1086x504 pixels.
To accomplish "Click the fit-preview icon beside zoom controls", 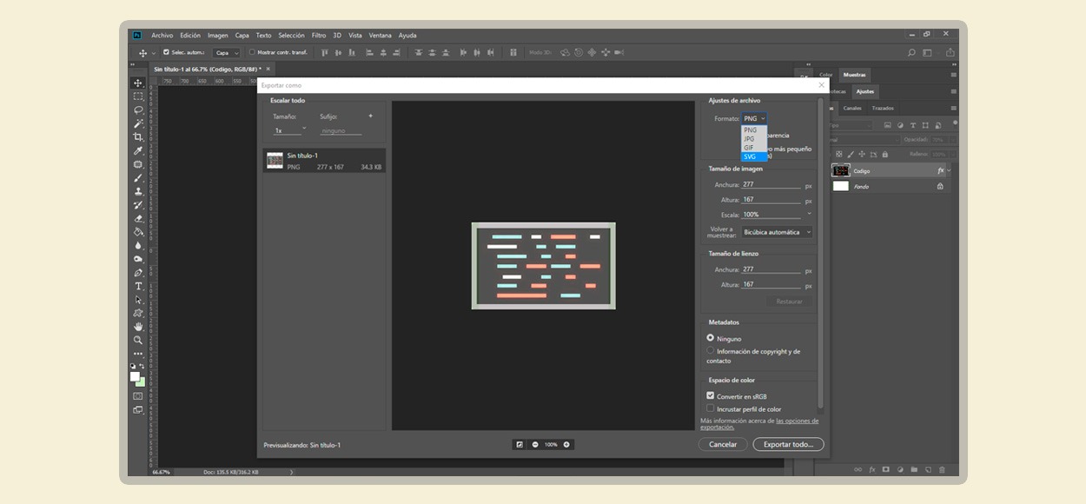I will (520, 445).
